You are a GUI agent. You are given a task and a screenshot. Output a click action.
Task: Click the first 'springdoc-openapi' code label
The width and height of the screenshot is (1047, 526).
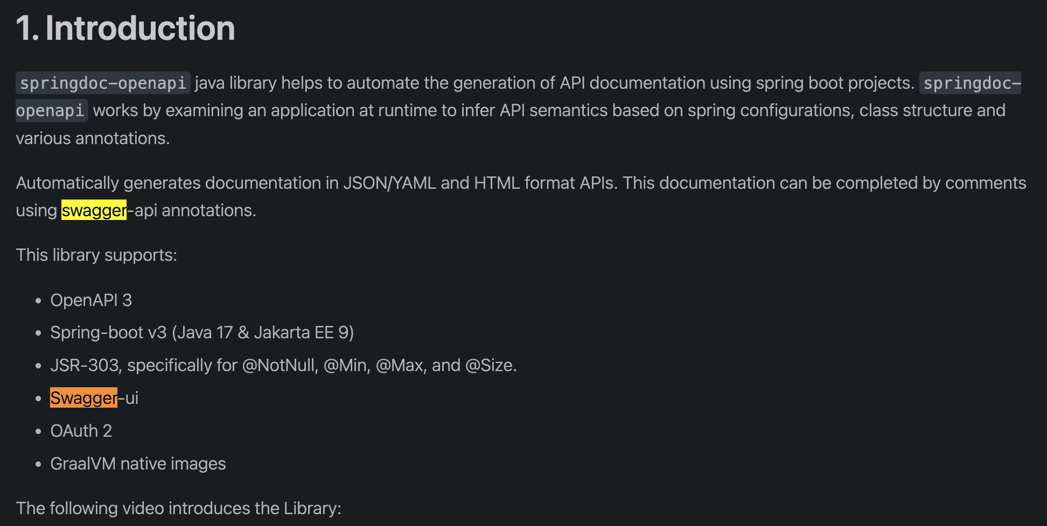103,83
